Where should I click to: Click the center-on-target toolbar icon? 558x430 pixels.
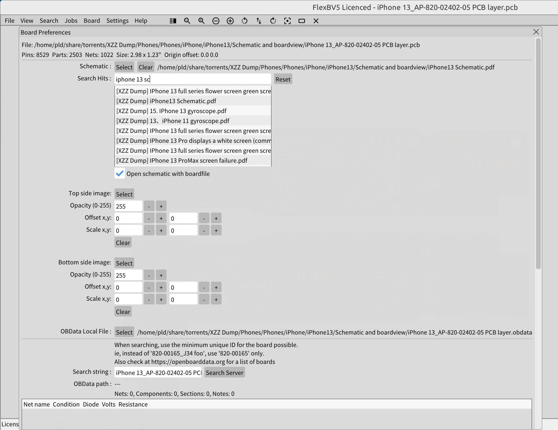(288, 21)
